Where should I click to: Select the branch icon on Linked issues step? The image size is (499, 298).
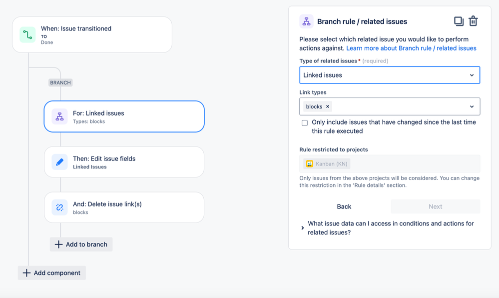pyautogui.click(x=59, y=116)
